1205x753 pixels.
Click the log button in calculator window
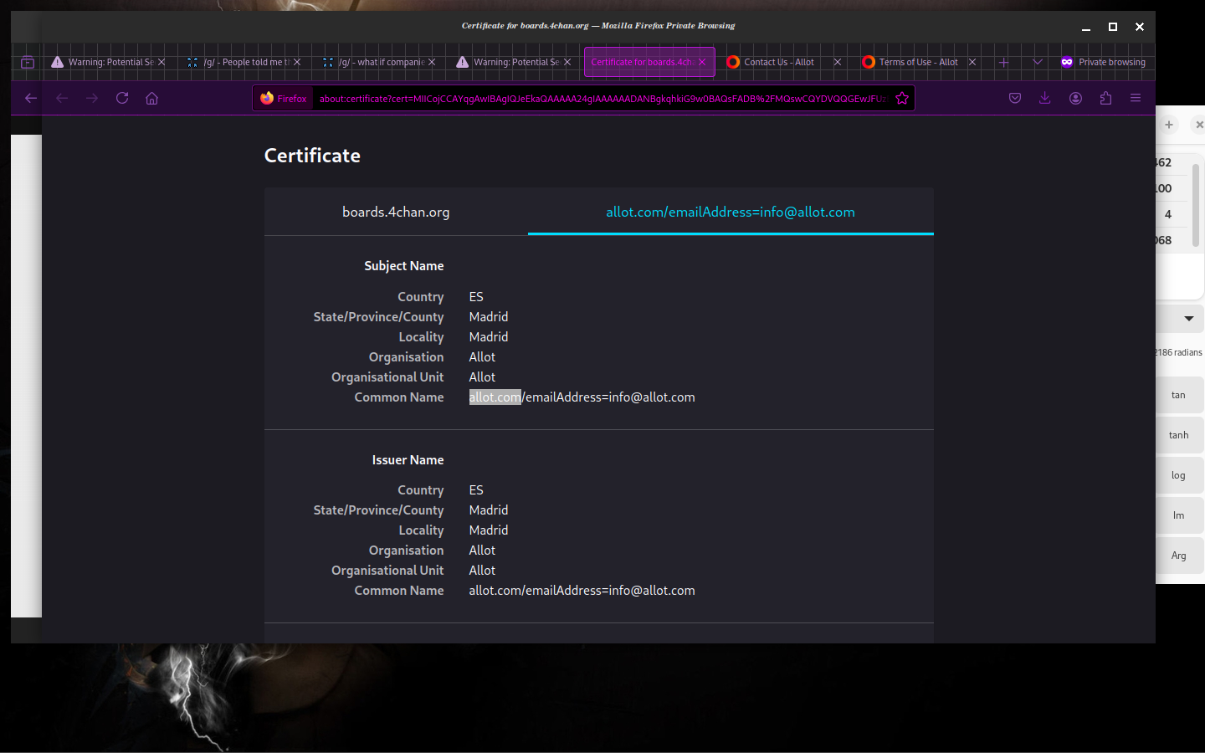1180,475
